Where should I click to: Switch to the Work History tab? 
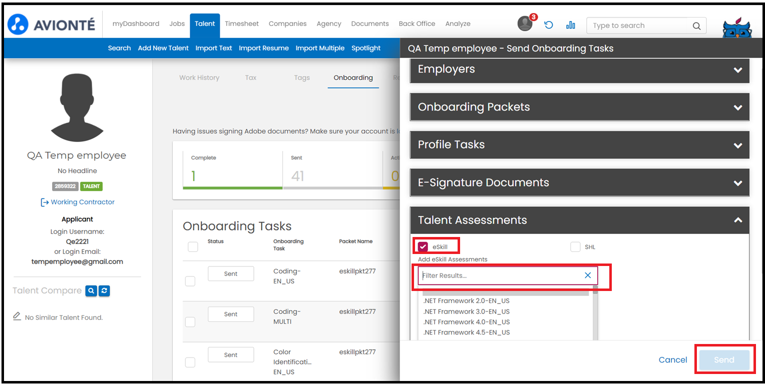[x=199, y=77]
